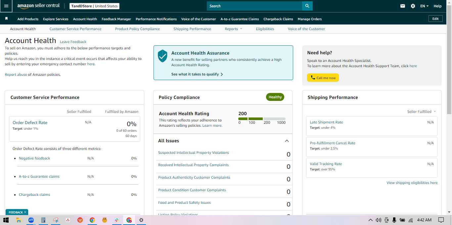Open the mail messages icon

click(x=403, y=6)
